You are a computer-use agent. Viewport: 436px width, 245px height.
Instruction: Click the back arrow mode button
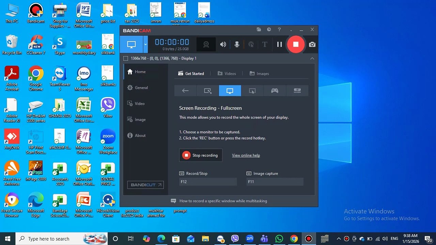coord(185,91)
